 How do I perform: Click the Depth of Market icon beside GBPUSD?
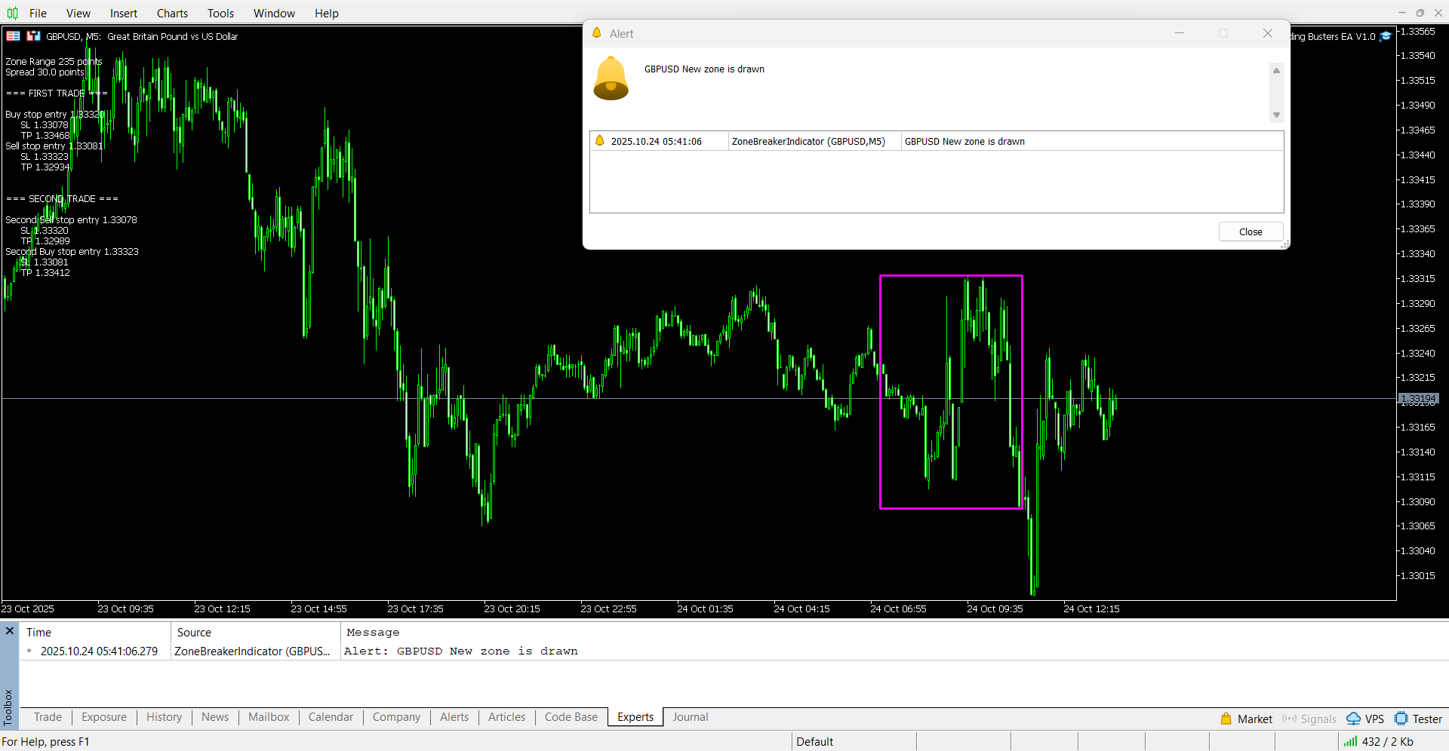33,36
